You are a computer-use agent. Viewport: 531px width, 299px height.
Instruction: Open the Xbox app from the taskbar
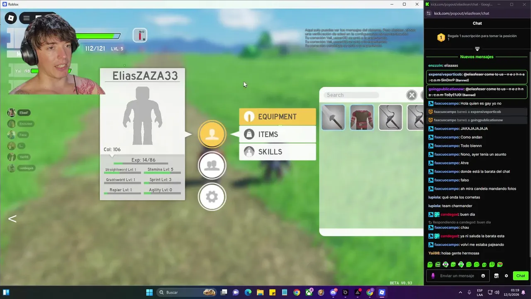click(309, 292)
